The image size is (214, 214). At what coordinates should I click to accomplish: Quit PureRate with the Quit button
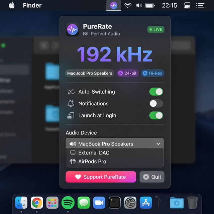(x=152, y=177)
